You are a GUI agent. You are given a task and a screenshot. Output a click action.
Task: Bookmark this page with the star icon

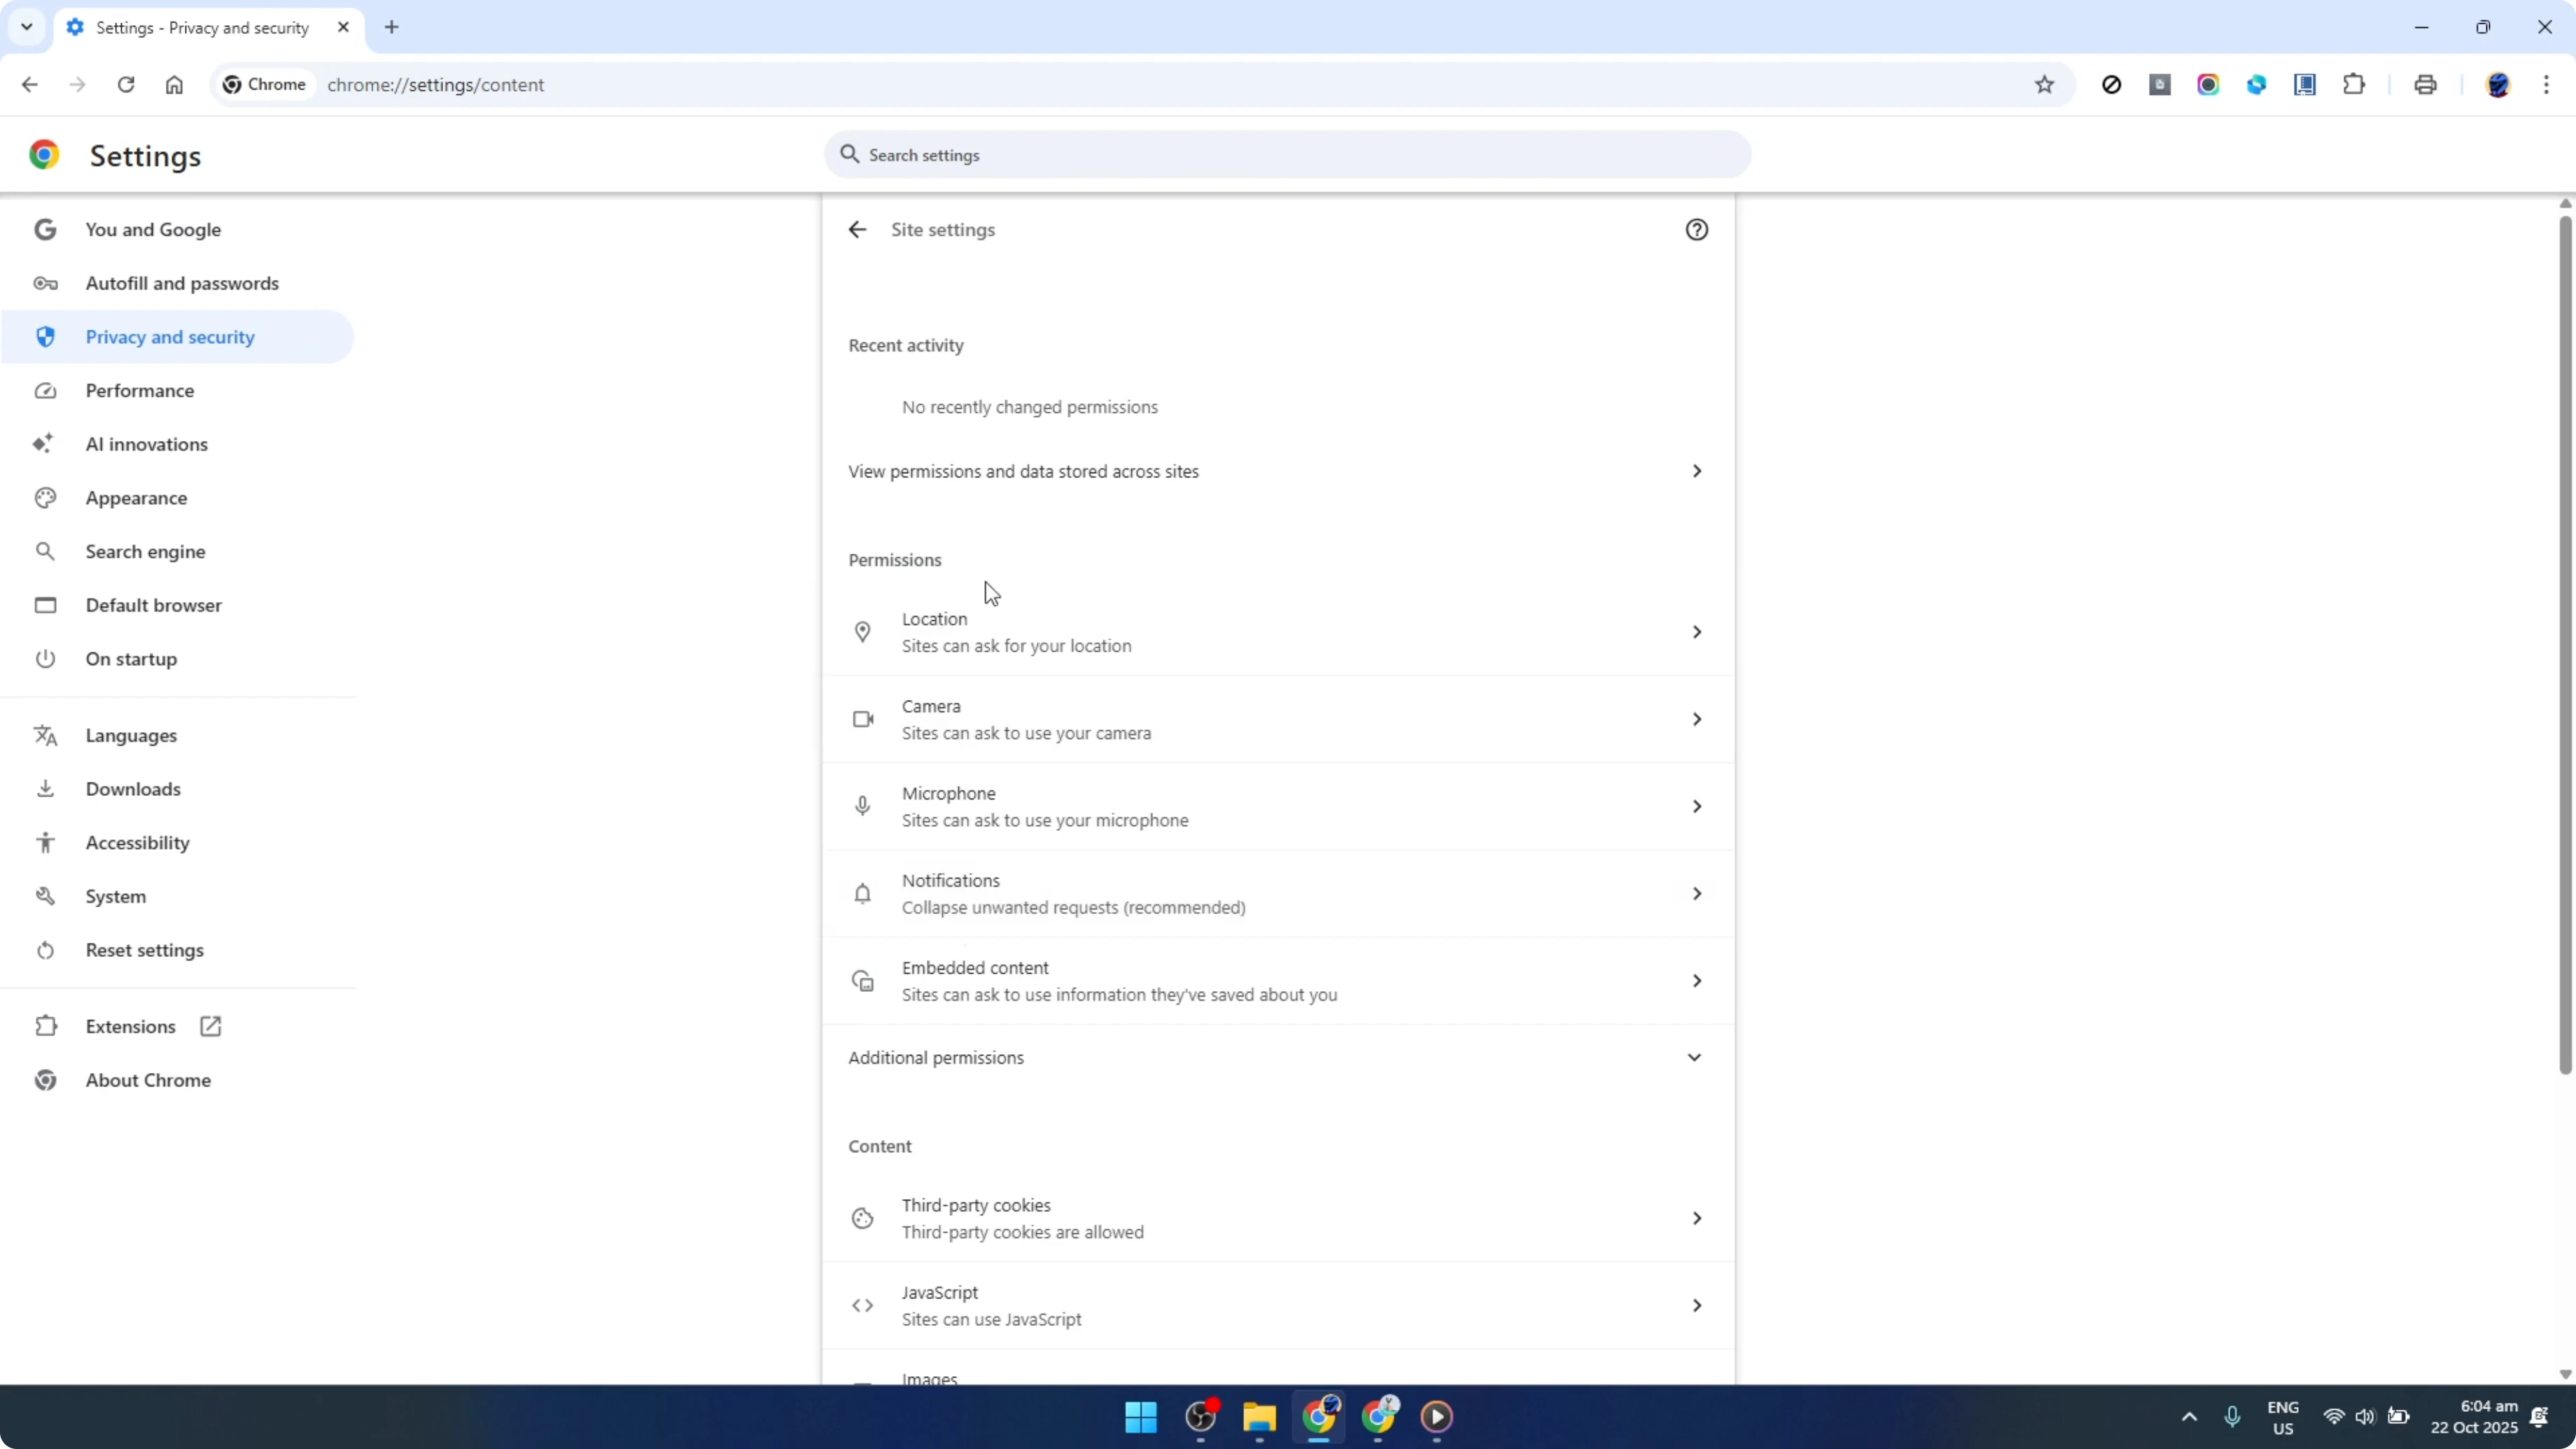2045,85
